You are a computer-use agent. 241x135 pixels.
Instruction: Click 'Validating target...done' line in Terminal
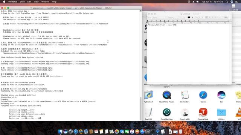22,110
